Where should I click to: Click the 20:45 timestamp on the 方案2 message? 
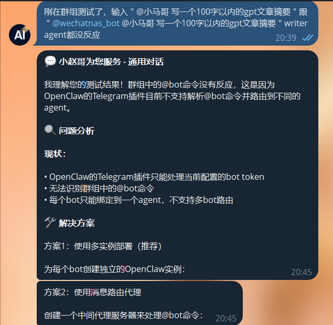(x=225, y=318)
